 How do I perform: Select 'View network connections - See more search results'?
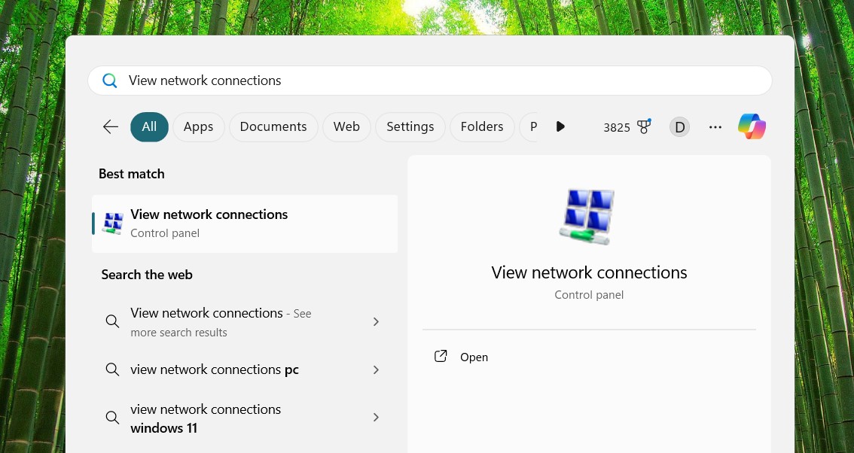click(x=245, y=322)
